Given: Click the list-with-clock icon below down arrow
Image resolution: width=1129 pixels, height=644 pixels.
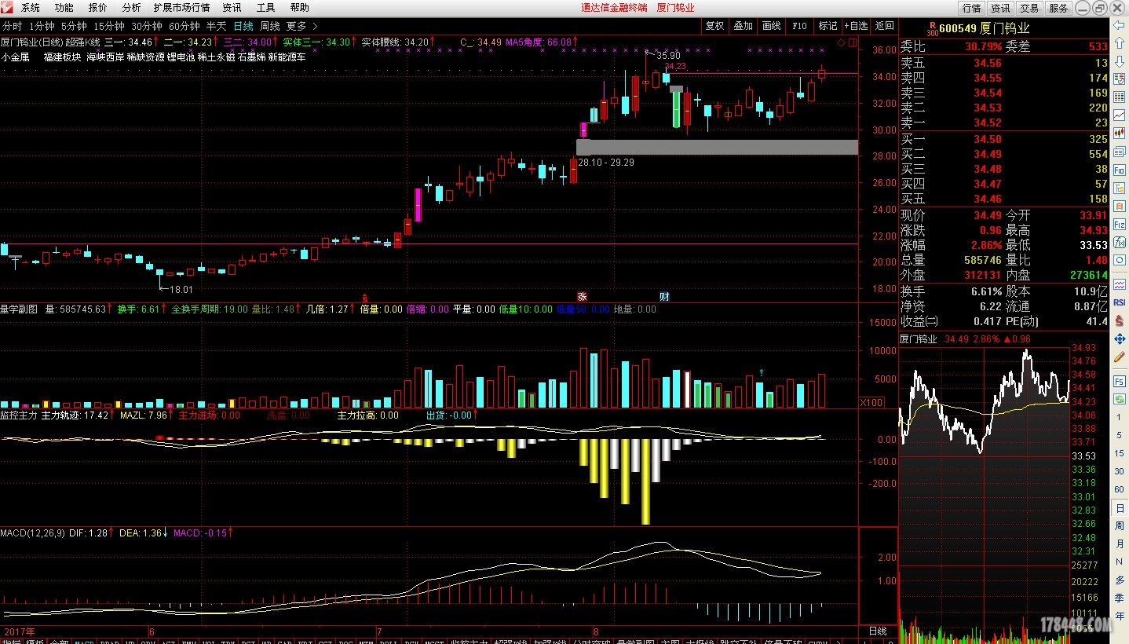Looking at the screenshot, I should (1119, 79).
